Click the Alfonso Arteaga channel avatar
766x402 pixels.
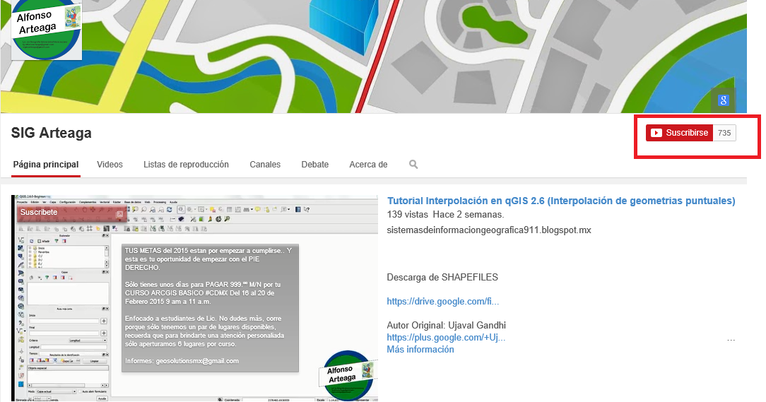point(47,29)
